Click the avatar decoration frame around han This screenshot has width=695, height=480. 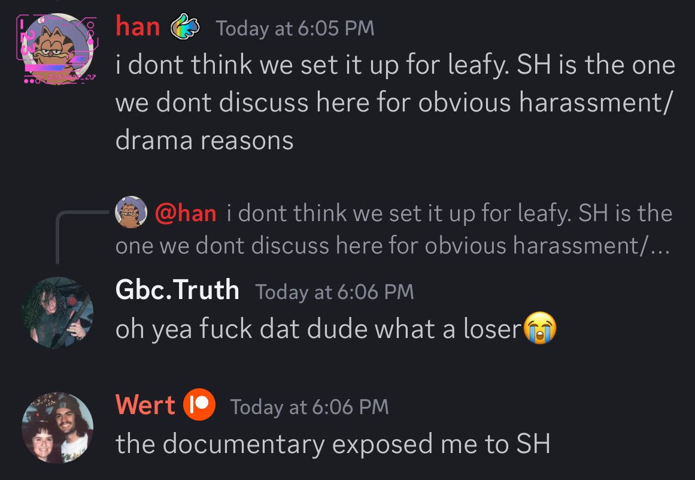(57, 49)
